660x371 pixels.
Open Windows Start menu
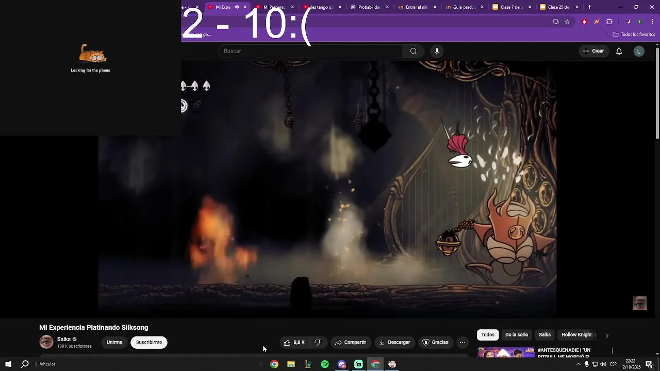click(x=8, y=364)
